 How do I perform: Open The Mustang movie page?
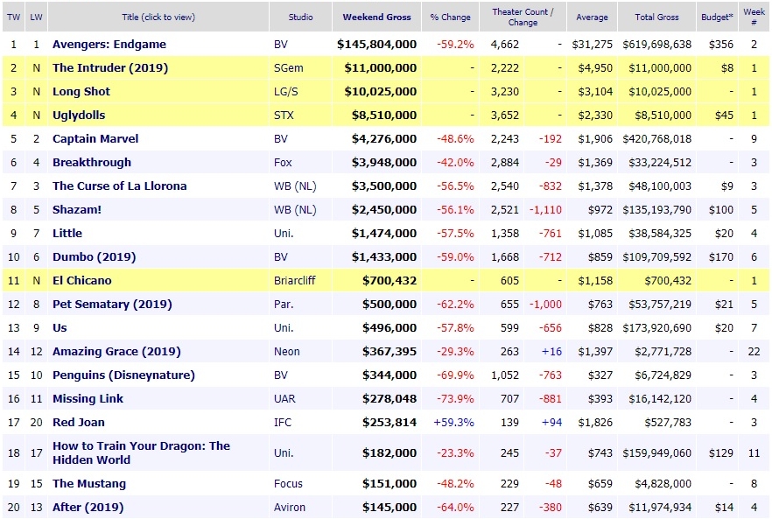pos(89,484)
